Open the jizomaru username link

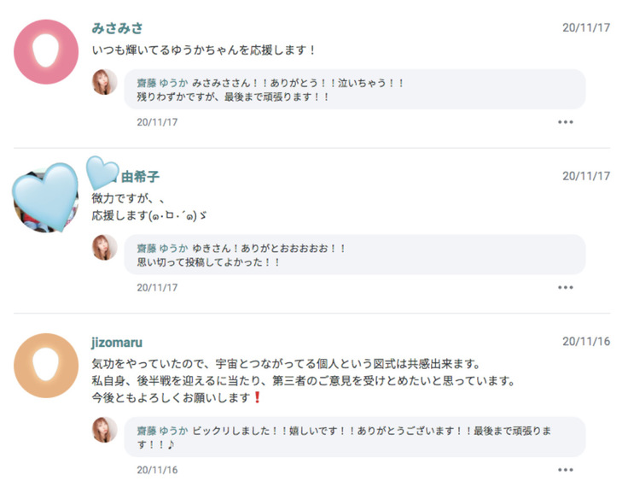pyautogui.click(x=118, y=342)
